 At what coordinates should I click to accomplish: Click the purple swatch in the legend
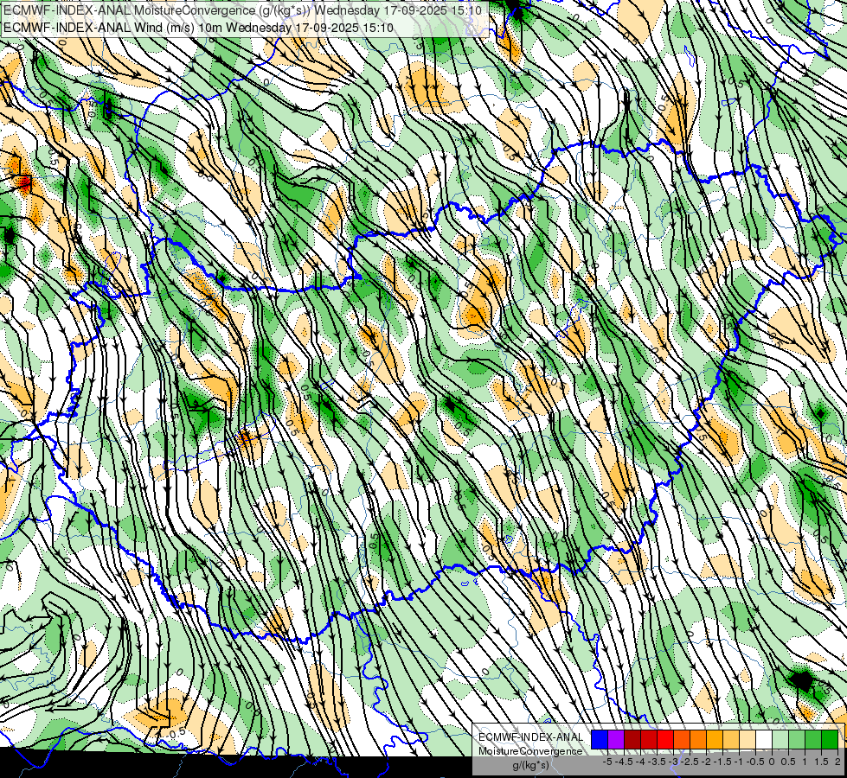(x=616, y=739)
